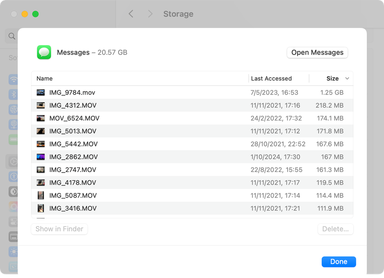This screenshot has height=278, width=384.
Task: Select the IMG_5442.MOV file row
Action: 140,144
